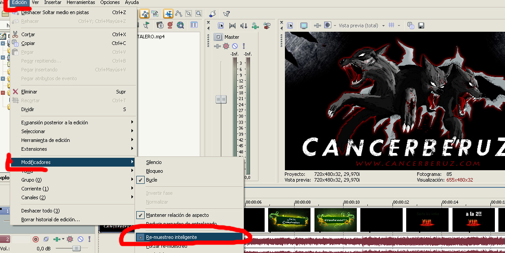Viewport: 505px width, 253px height.
Task: Open mixer properties icon
Action: click(221, 26)
